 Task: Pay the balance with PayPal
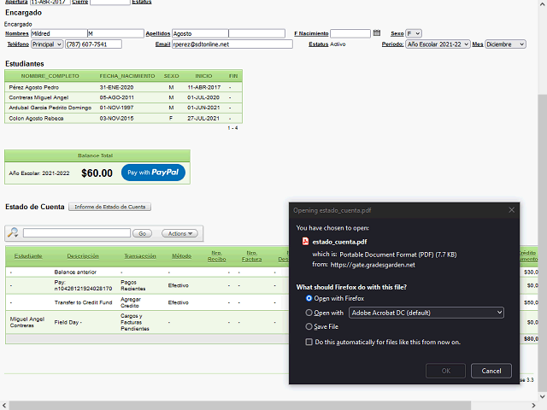click(x=153, y=173)
